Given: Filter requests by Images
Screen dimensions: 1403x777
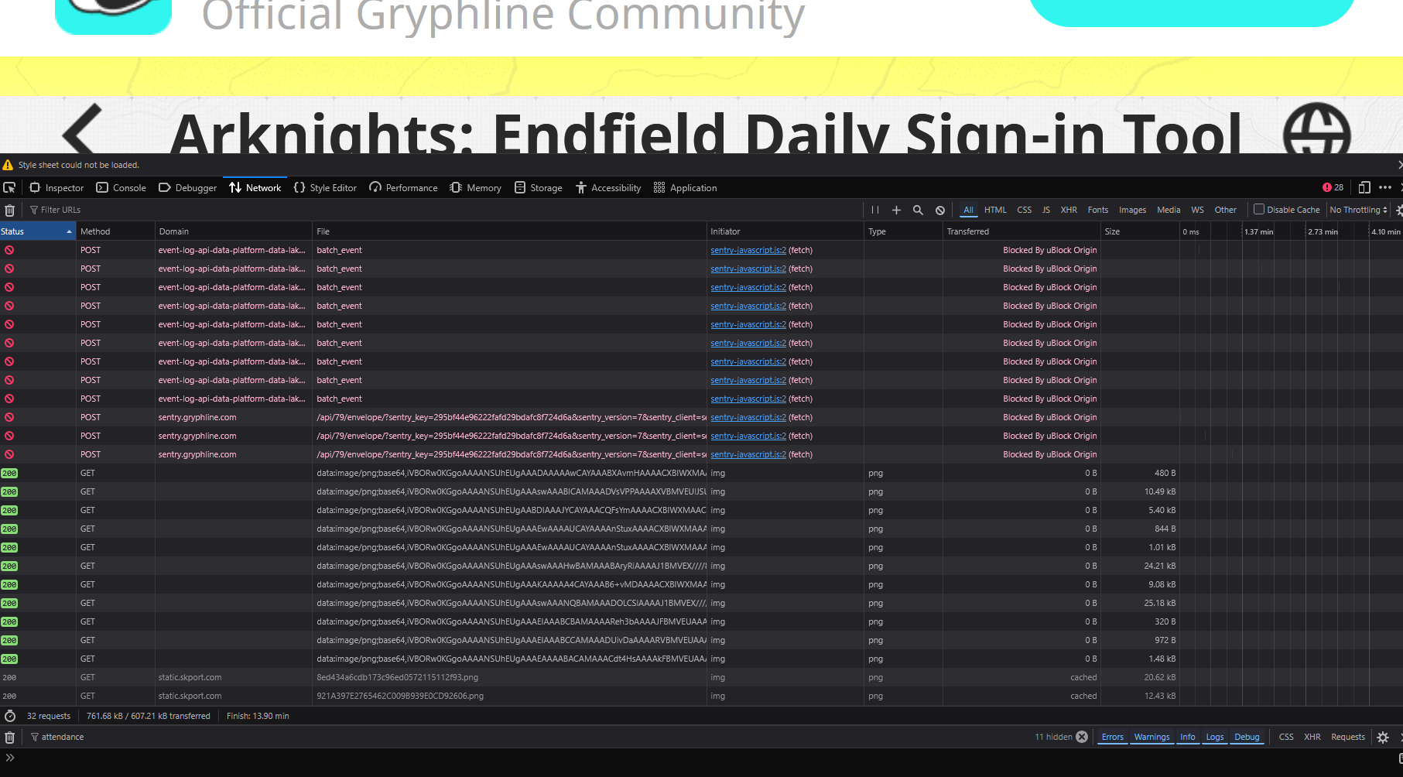Looking at the screenshot, I should [x=1132, y=210].
